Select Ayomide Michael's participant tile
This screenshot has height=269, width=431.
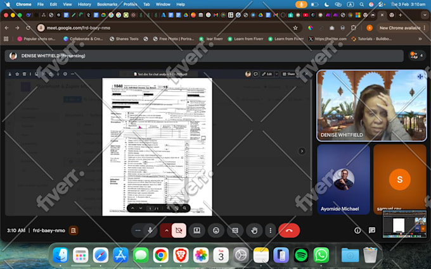pos(344,180)
